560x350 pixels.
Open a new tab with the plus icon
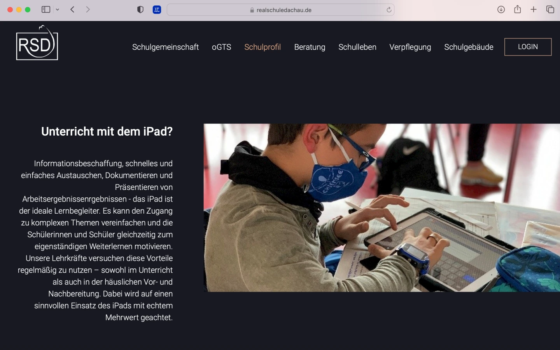(534, 10)
